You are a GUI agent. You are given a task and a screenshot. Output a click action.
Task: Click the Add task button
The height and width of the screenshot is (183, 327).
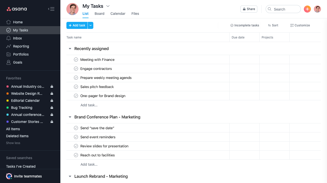click(x=77, y=25)
